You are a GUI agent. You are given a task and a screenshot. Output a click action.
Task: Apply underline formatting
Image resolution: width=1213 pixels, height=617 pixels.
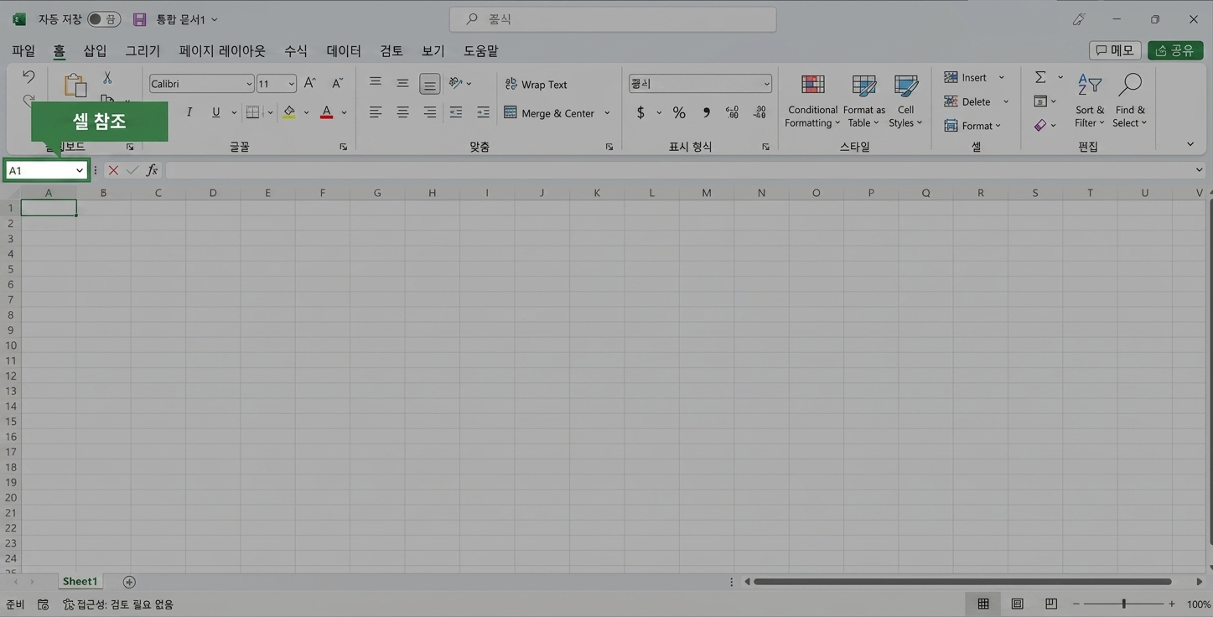(216, 112)
